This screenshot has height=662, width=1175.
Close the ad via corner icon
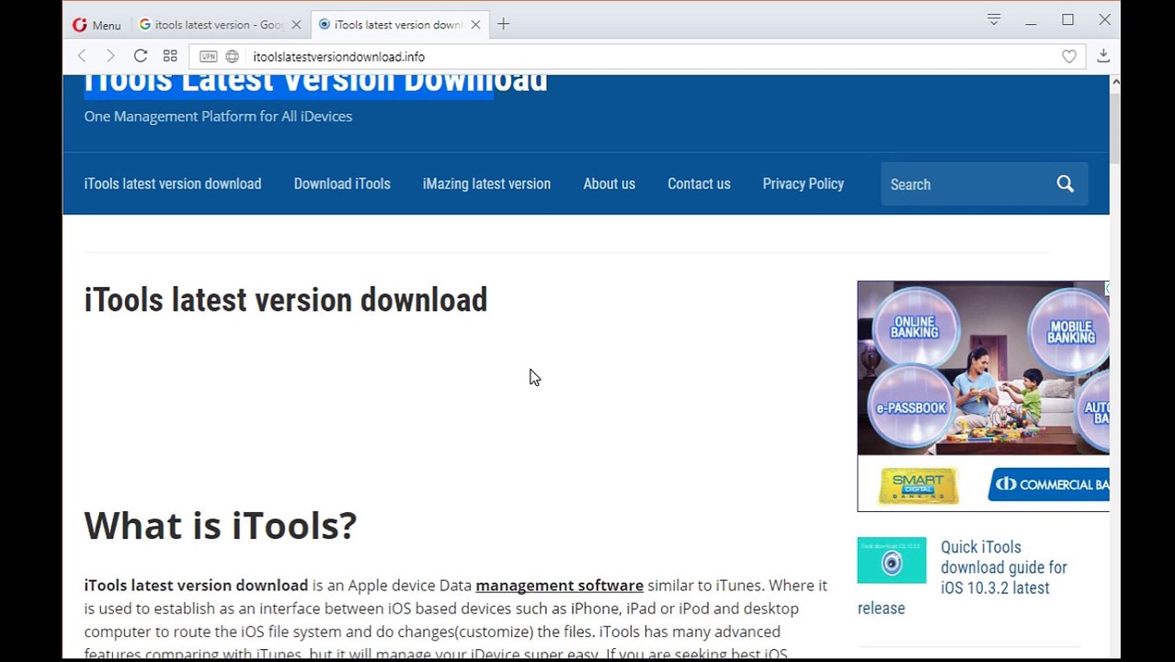1106,288
